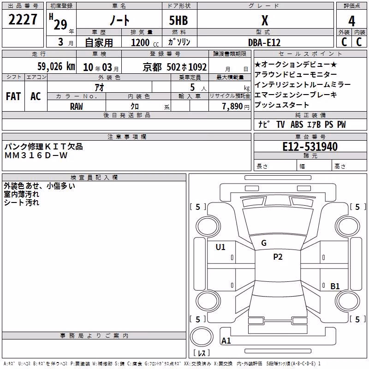Click the 高さ dimension label
Image resolution: width=369 pixels, height=369 pixels.
340,167
